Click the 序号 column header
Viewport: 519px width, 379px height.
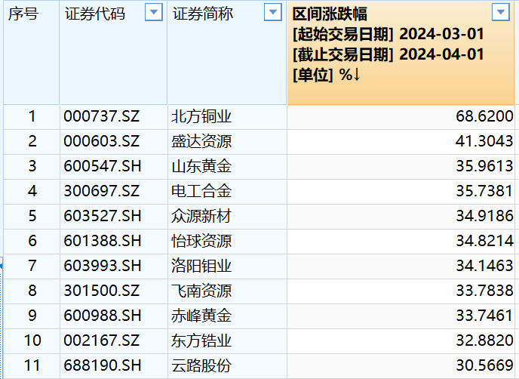[x=23, y=14]
